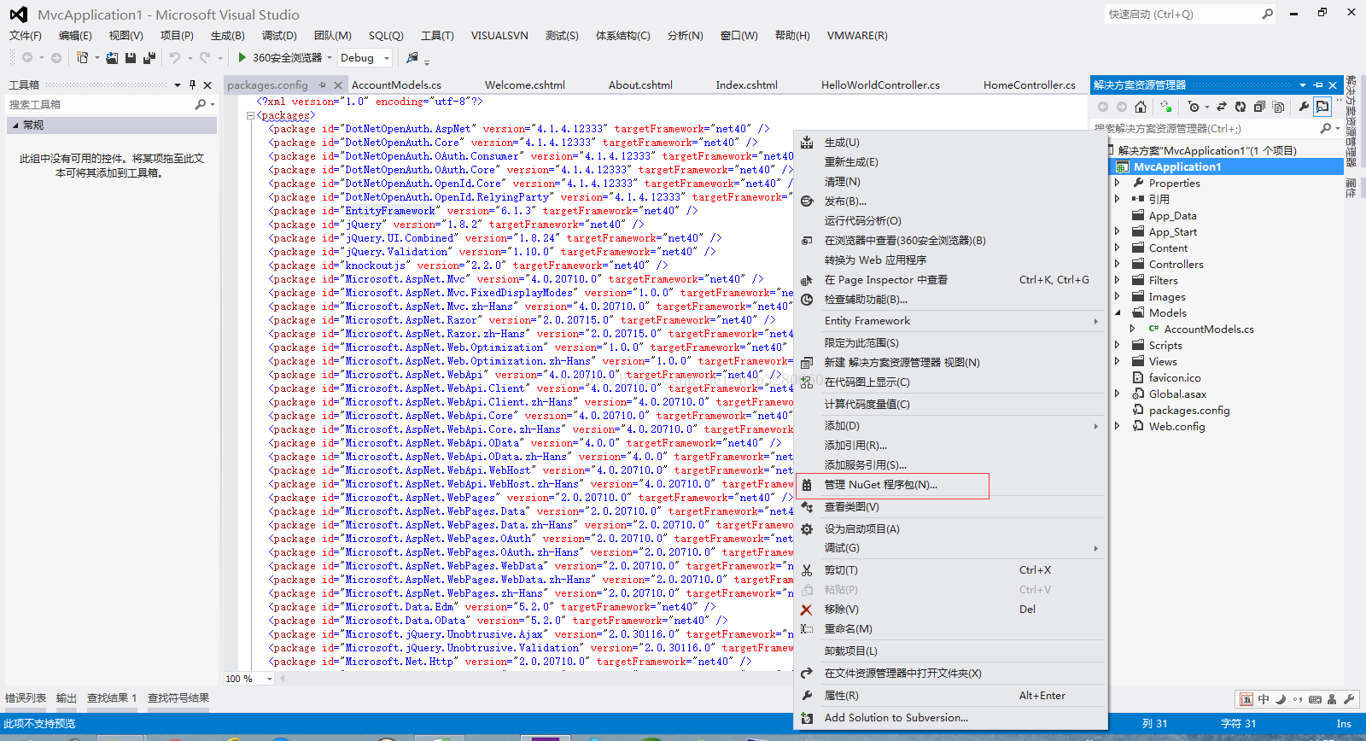Open the VISUALSVN menu
The width and height of the screenshot is (1366, 741).
point(499,35)
